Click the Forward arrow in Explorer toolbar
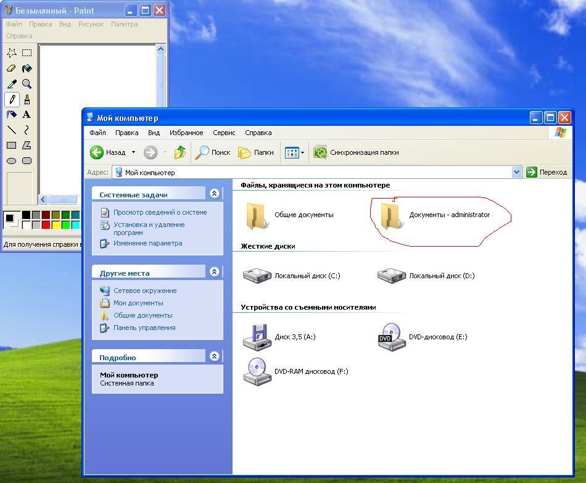 151,152
